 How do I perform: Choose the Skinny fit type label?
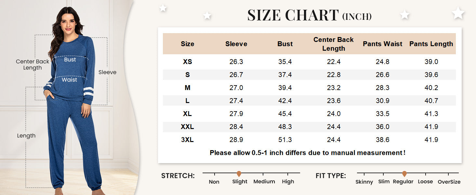(x=364, y=182)
